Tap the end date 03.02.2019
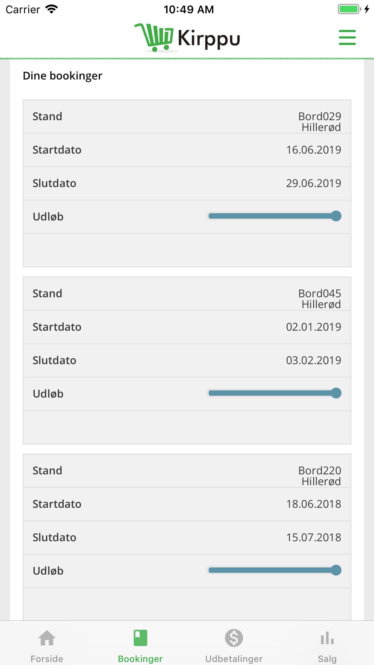The width and height of the screenshot is (374, 665). (313, 361)
